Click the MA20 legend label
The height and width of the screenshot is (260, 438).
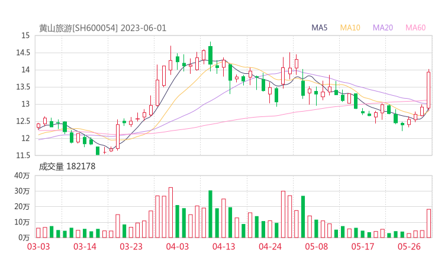tap(383, 28)
